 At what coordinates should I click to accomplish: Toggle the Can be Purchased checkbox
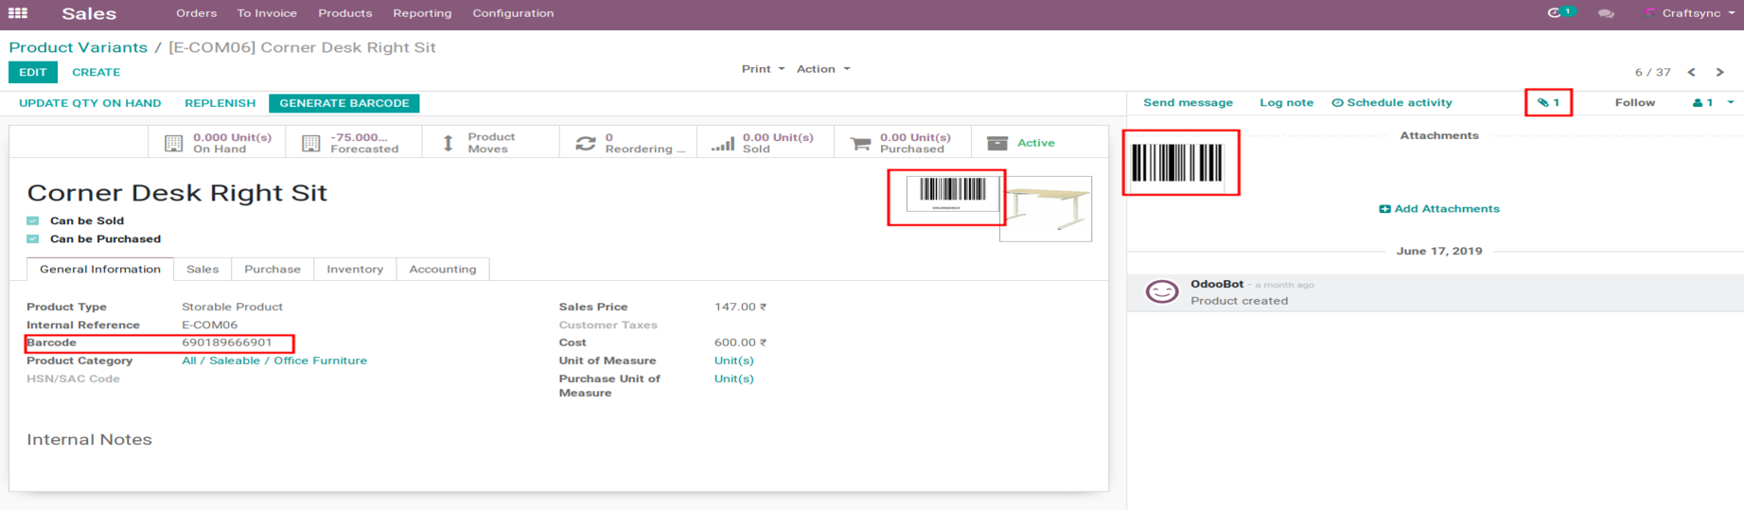(x=33, y=238)
